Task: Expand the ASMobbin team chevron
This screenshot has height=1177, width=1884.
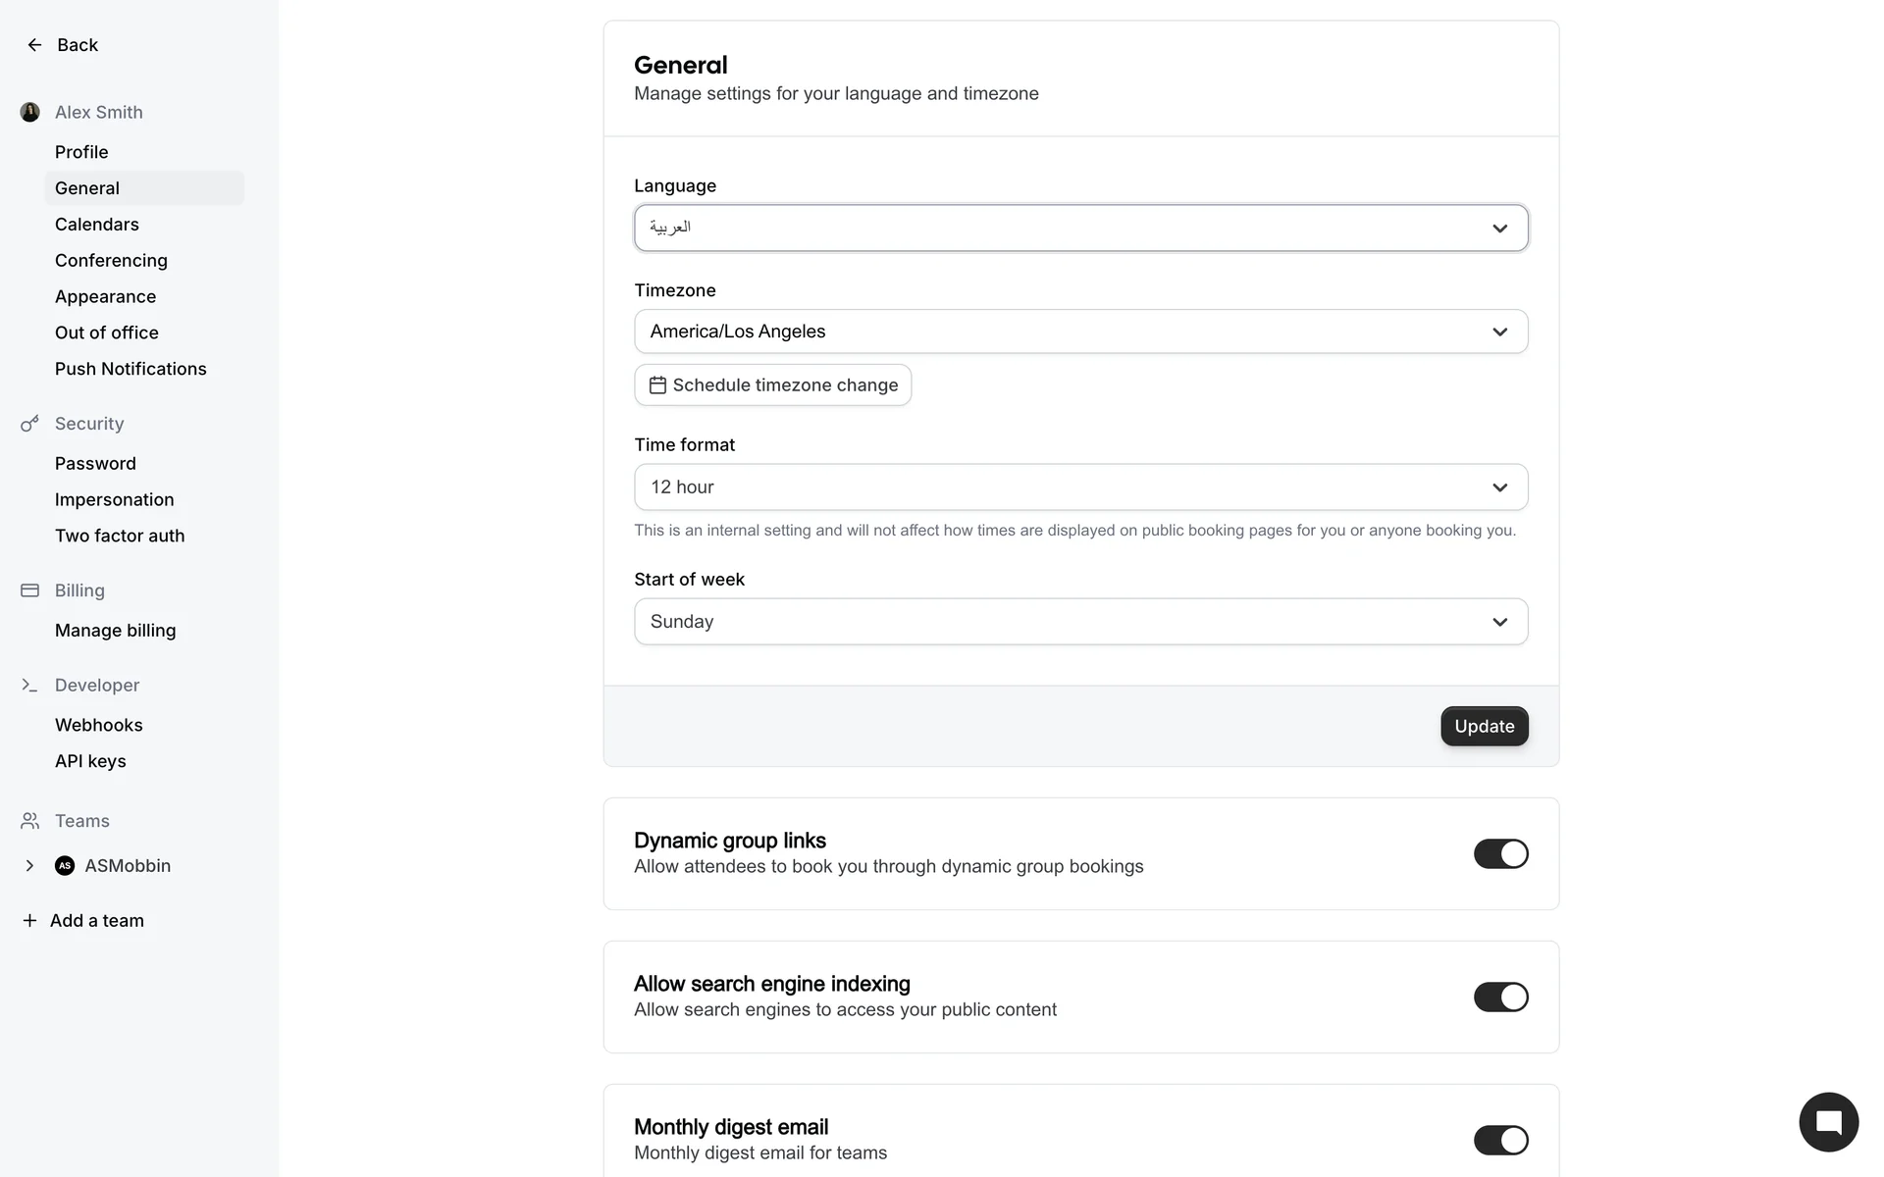Action: pyautogui.click(x=30, y=865)
